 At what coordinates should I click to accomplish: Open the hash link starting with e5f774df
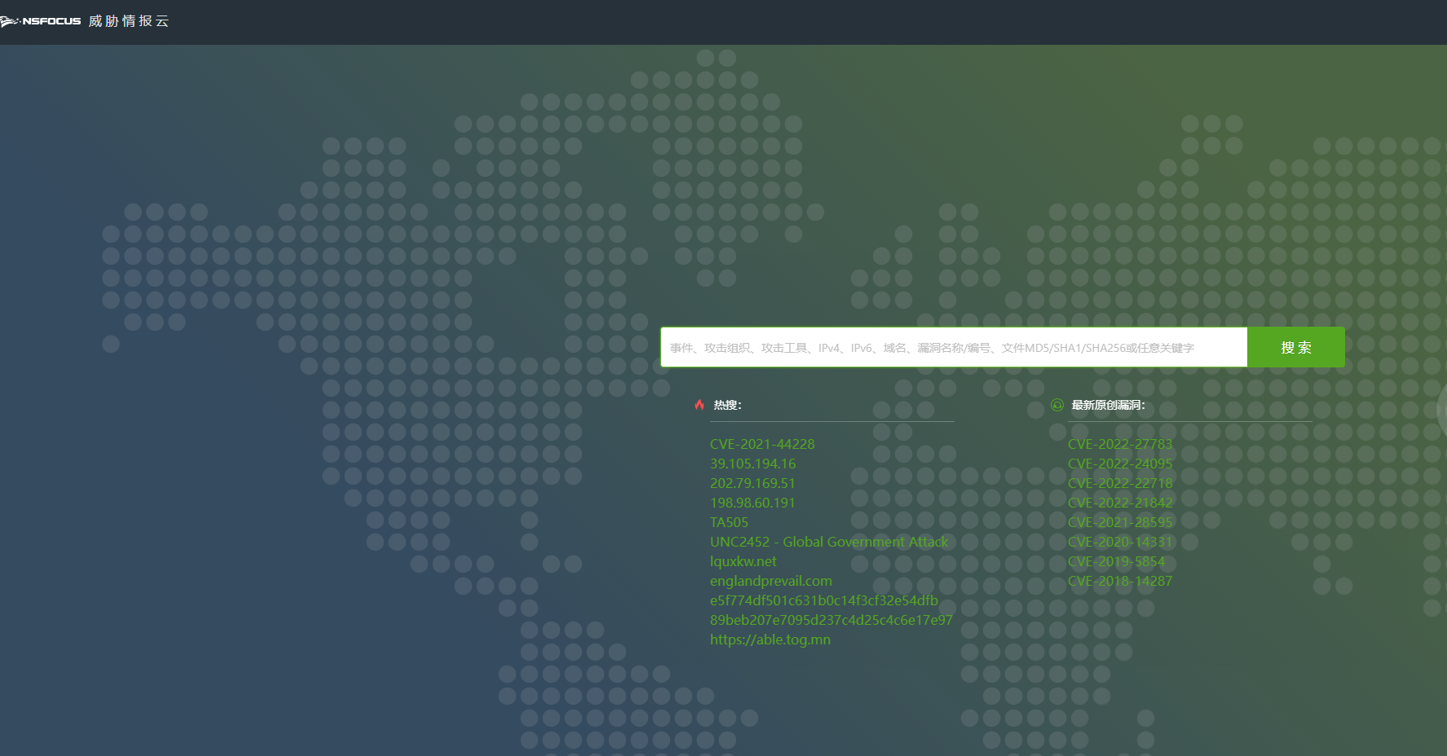click(823, 600)
